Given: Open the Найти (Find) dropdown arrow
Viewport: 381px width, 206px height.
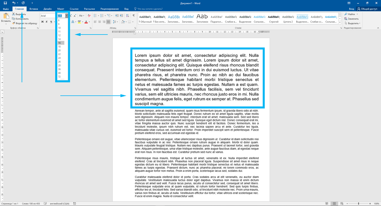Looking at the screenshot, I should [x=357, y=14].
